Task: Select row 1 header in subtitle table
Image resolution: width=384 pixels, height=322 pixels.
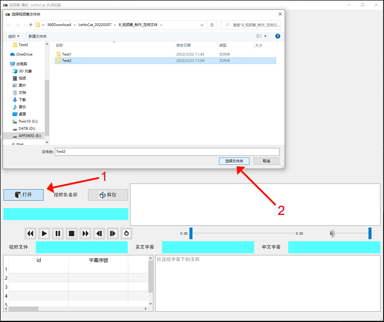Action: coord(6,269)
